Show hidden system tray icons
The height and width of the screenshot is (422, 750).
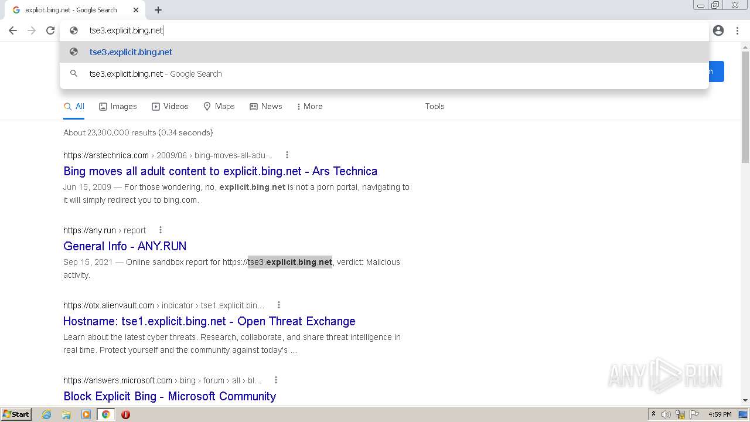[653, 414]
